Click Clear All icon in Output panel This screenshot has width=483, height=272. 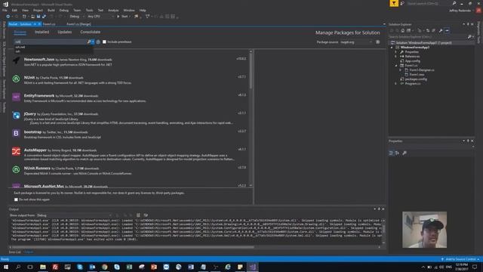(x=138, y=215)
